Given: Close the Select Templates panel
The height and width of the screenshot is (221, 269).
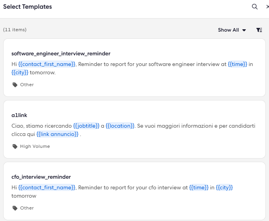Looking at the screenshot, I should (x=267, y=7).
